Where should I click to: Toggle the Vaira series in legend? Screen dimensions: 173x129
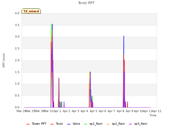74,124
